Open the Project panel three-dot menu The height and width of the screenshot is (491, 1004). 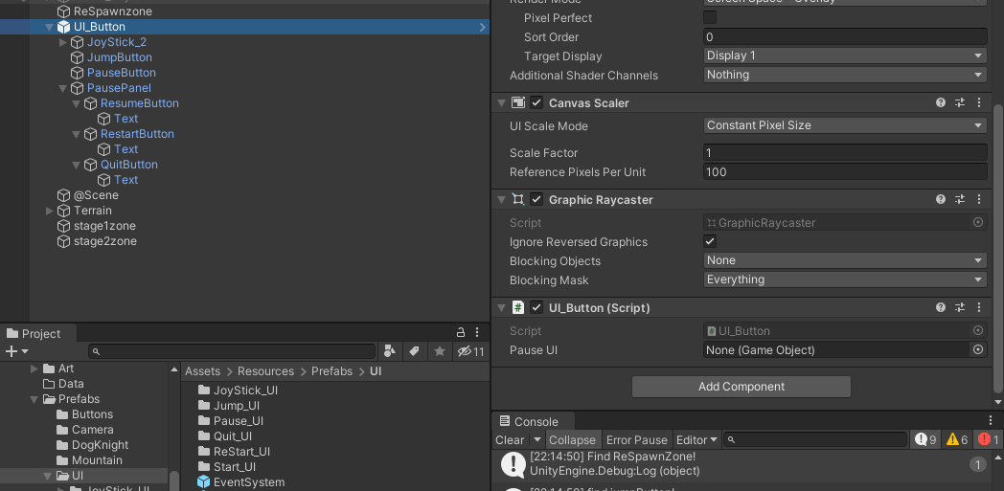pos(477,332)
